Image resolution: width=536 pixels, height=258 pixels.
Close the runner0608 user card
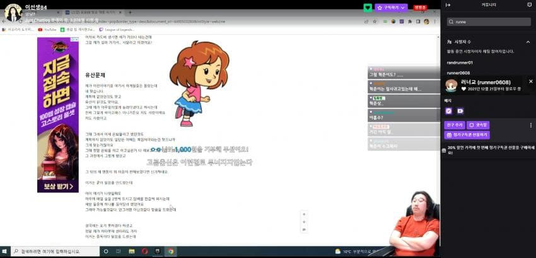[530, 81]
